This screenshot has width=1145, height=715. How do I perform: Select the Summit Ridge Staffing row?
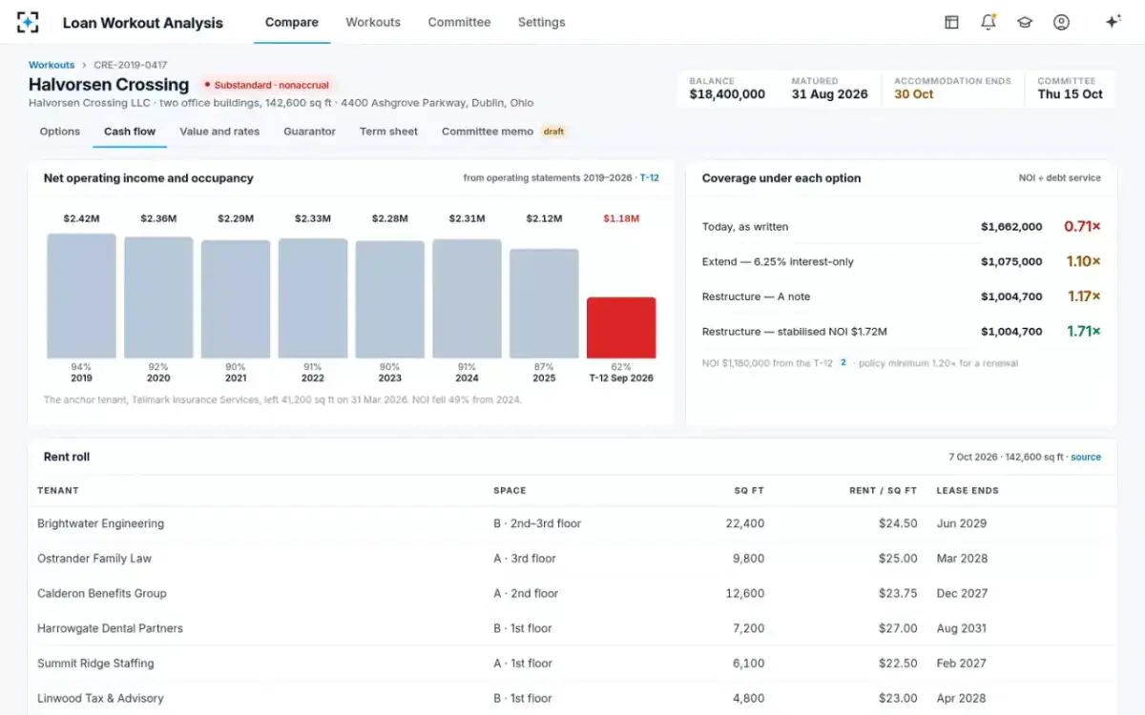(x=572, y=664)
